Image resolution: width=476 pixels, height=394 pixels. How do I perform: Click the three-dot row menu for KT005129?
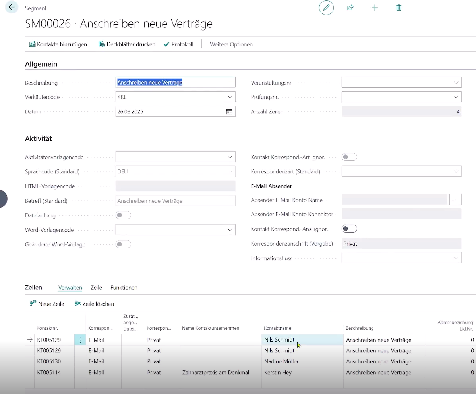[x=80, y=340]
